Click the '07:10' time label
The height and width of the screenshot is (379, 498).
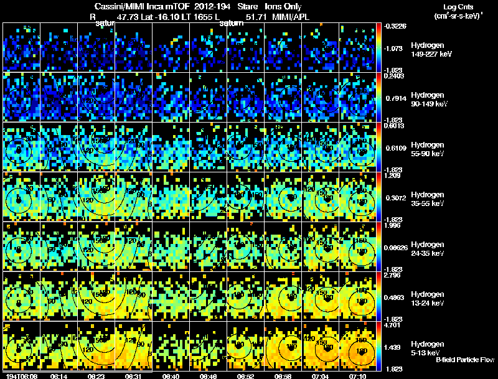(x=357, y=376)
